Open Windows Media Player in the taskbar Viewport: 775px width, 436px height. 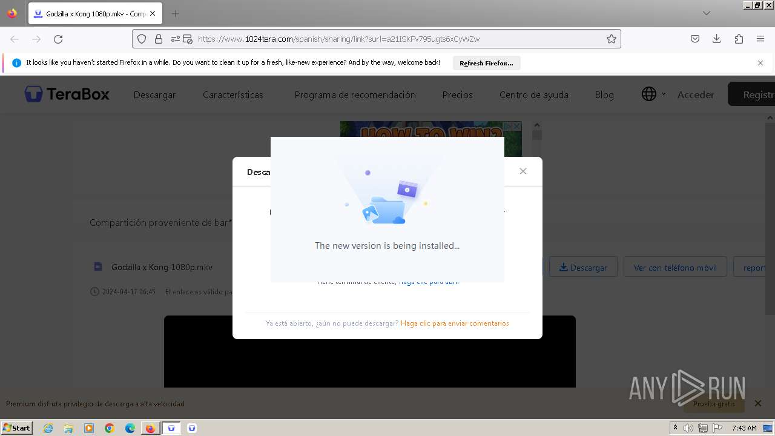pyautogui.click(x=89, y=428)
